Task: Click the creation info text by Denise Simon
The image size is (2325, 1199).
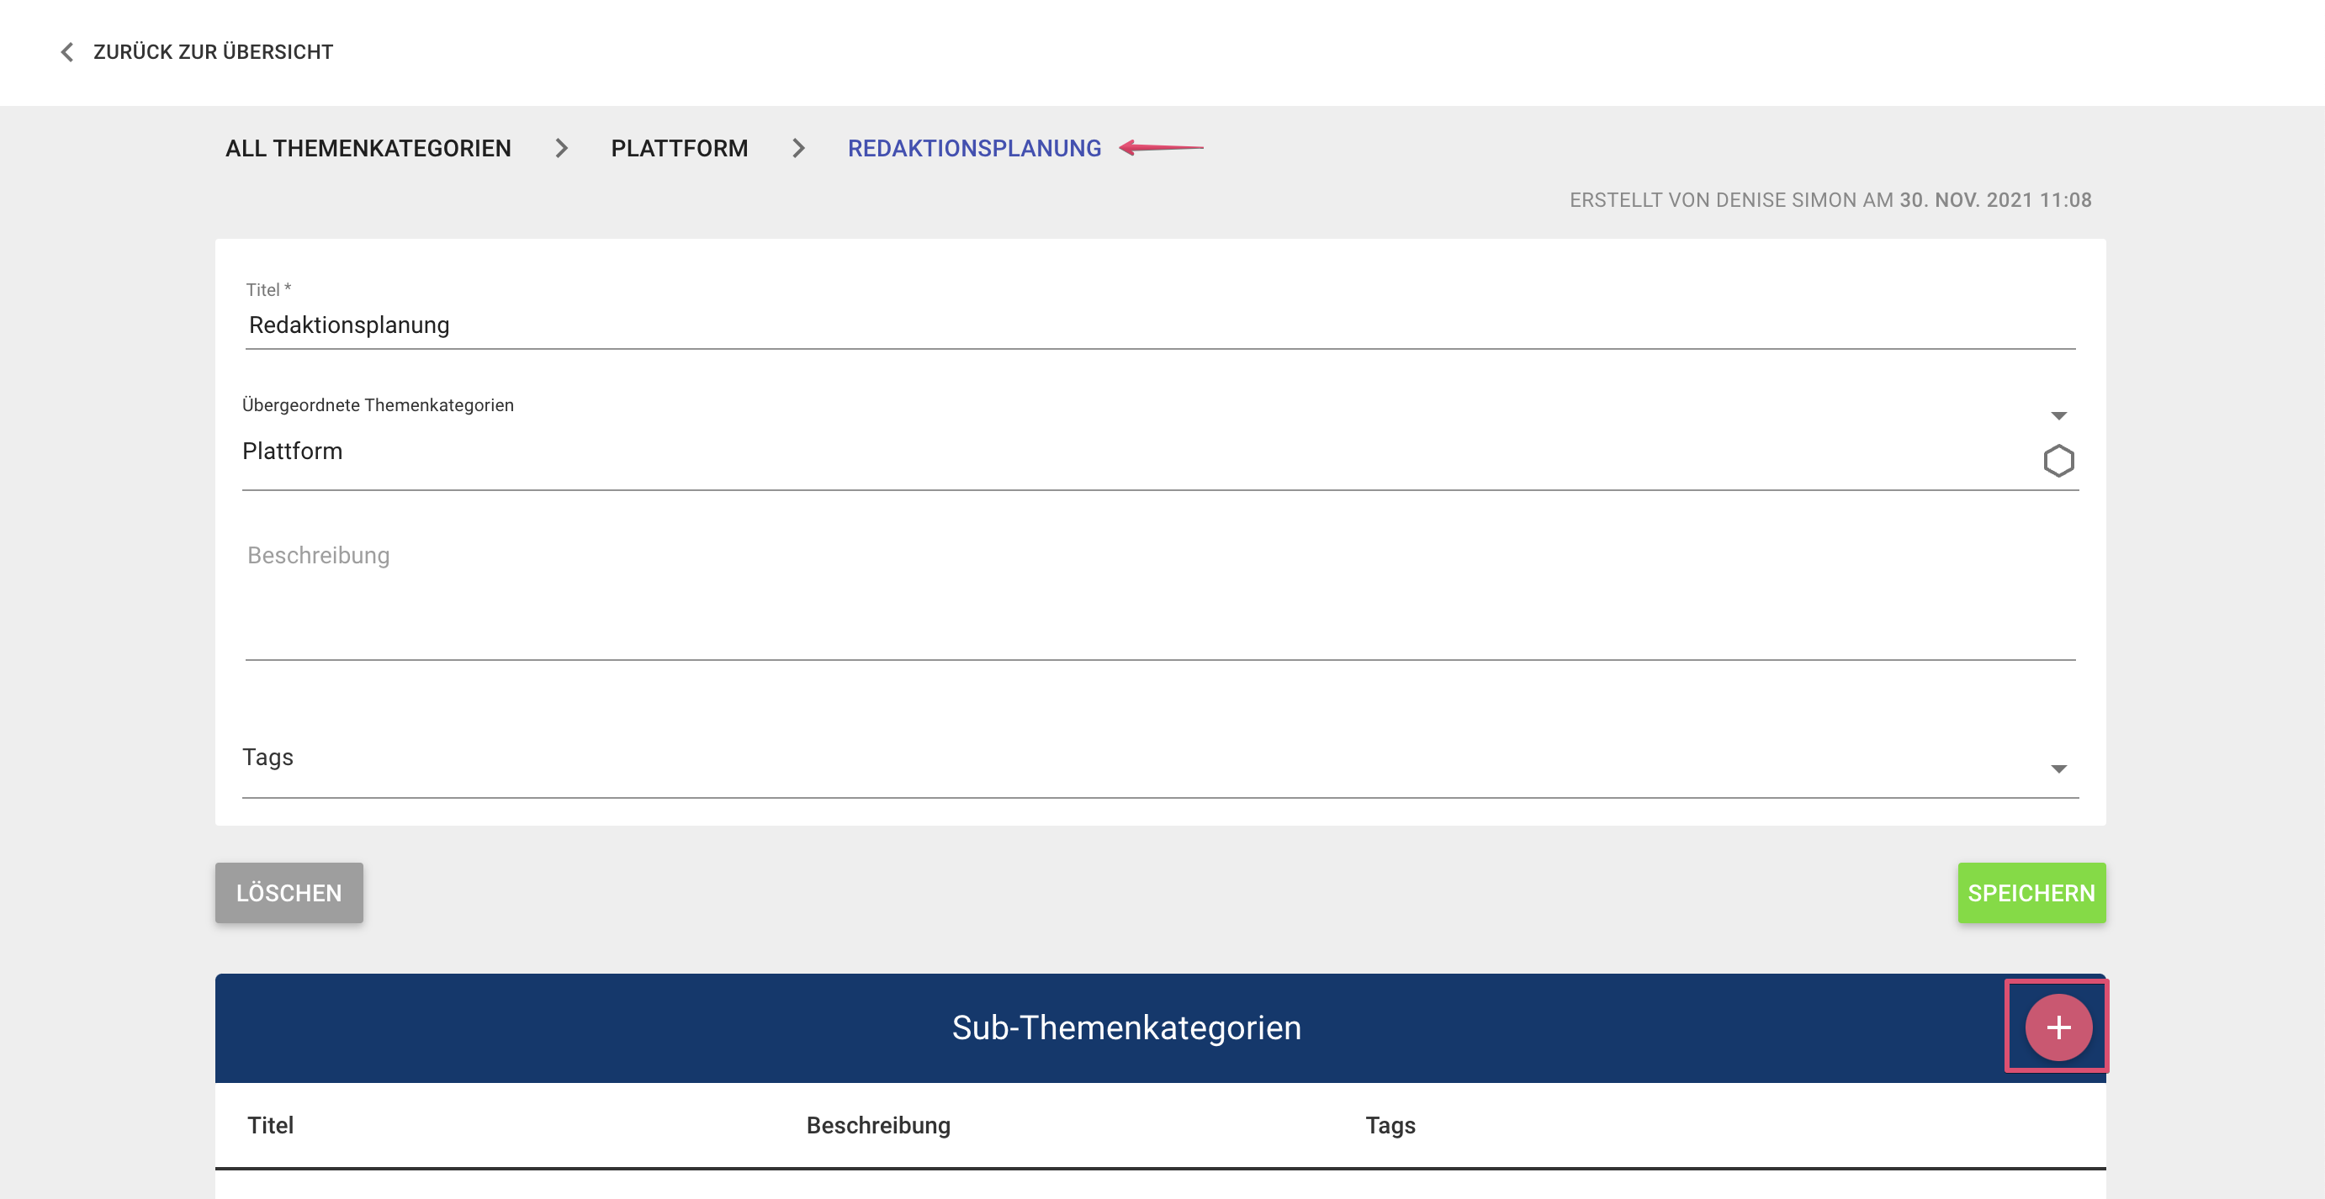Action: tap(1830, 200)
